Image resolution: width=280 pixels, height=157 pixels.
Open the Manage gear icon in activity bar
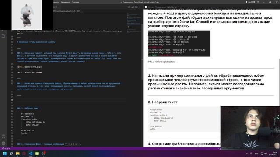click(3, 143)
